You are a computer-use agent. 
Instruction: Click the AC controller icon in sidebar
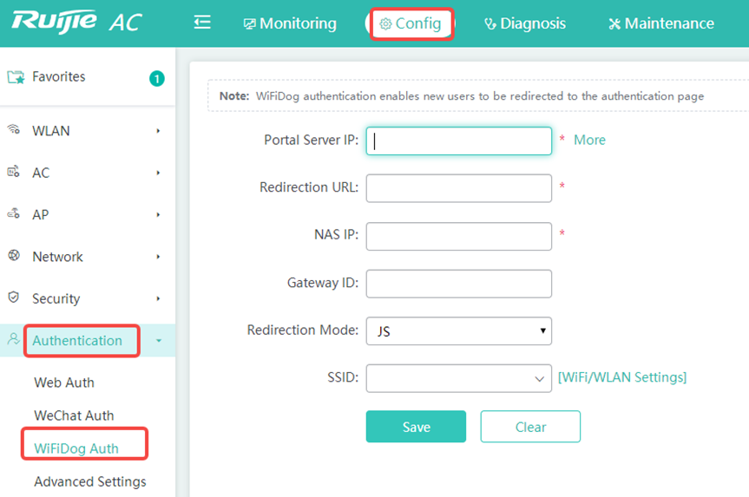coord(14,172)
